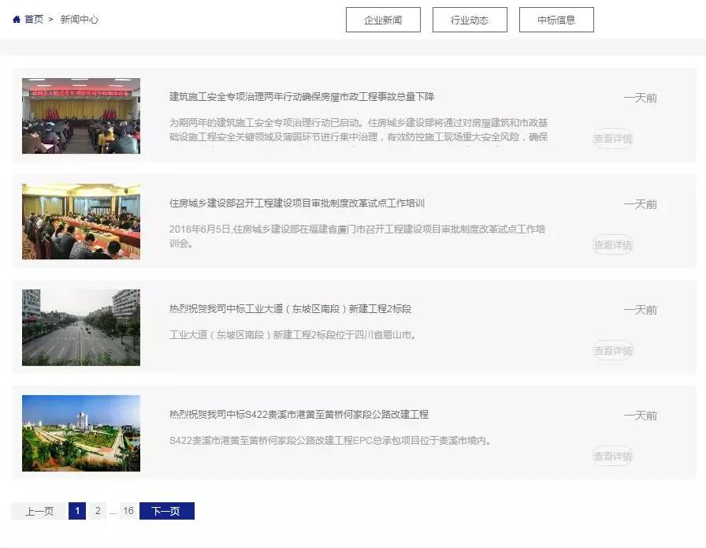Click 一天前 timestamp of 住房城乡建设部 article
The image size is (706, 548).
[641, 204]
